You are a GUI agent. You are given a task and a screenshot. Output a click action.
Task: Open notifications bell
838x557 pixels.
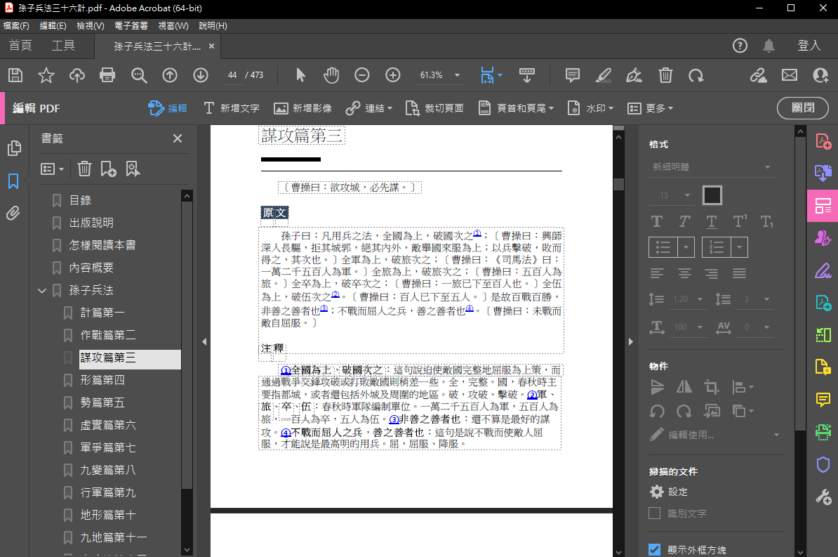769,46
